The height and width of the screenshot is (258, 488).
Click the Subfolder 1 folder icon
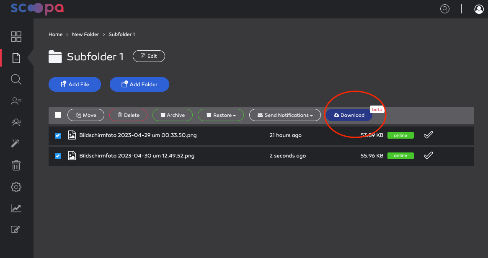coord(55,57)
